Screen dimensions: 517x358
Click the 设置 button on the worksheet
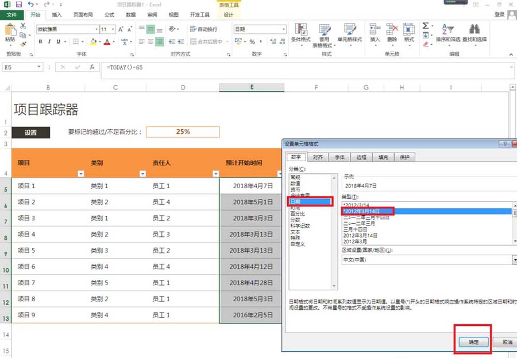point(30,132)
